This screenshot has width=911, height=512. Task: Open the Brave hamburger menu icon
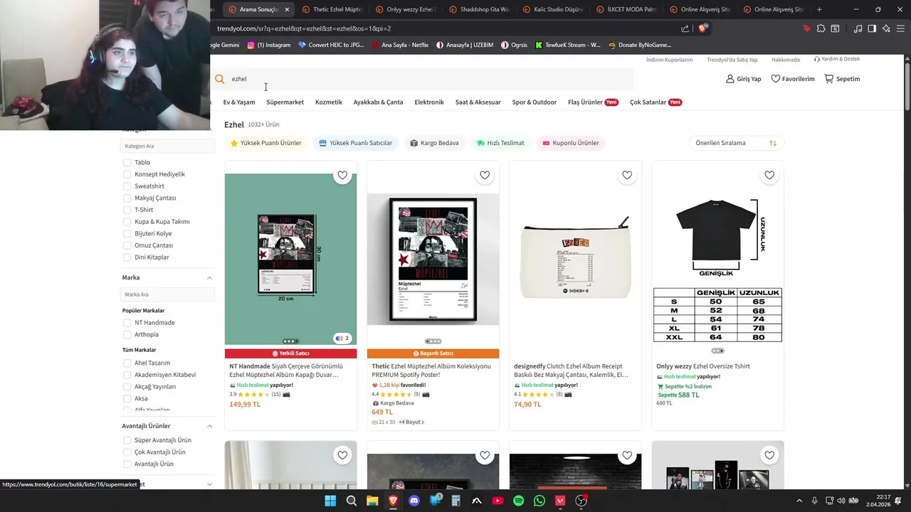[900, 28]
